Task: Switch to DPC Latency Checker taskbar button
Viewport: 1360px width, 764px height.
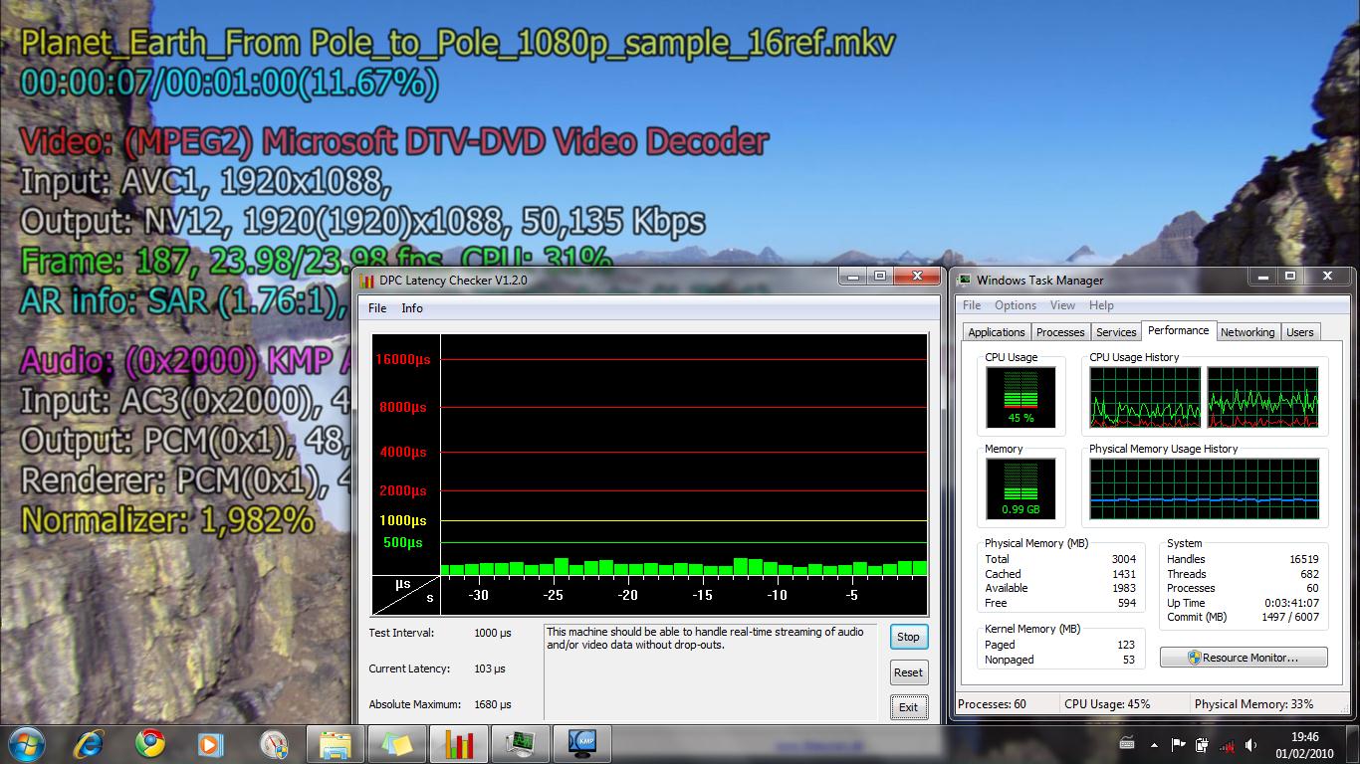Action: tap(459, 744)
